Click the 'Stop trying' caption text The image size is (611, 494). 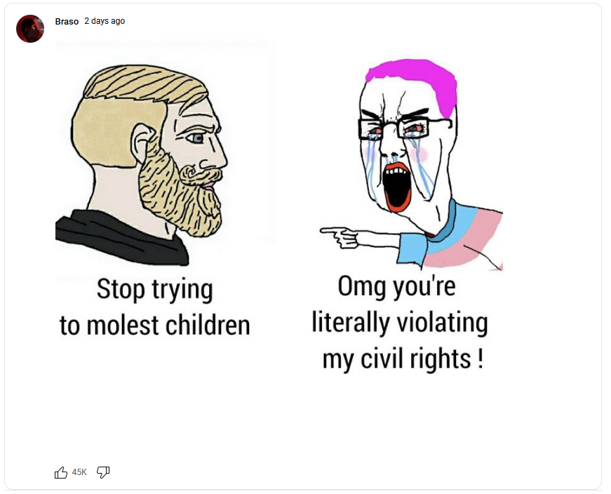click(x=155, y=290)
